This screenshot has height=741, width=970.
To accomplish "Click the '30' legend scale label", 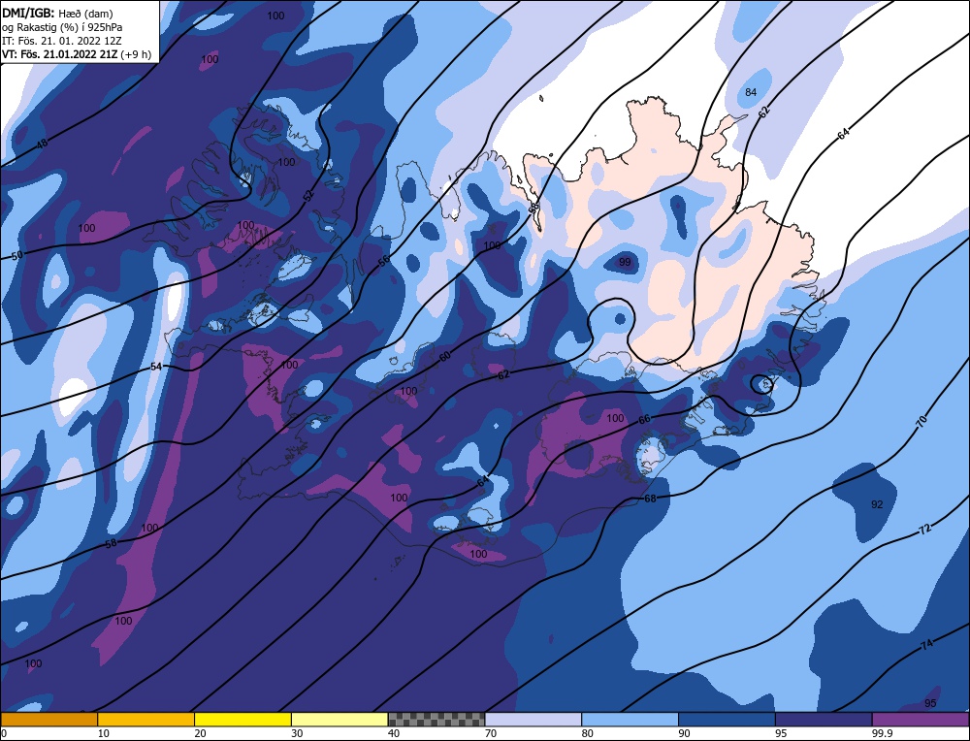I will pos(297,733).
